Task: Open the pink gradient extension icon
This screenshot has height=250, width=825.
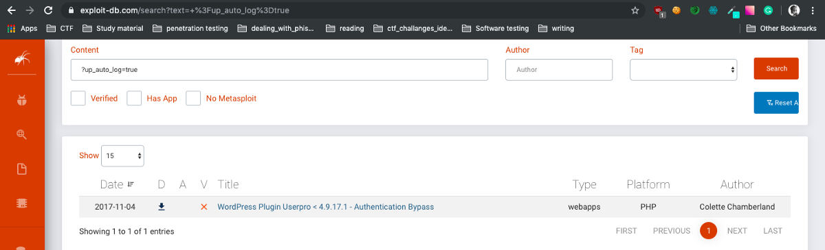Action: coord(750,10)
